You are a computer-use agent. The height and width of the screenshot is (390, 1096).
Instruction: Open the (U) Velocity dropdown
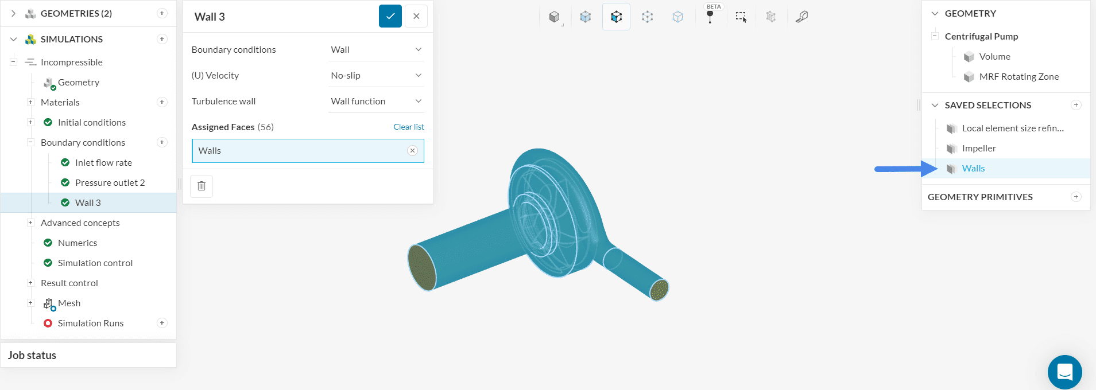(376, 76)
